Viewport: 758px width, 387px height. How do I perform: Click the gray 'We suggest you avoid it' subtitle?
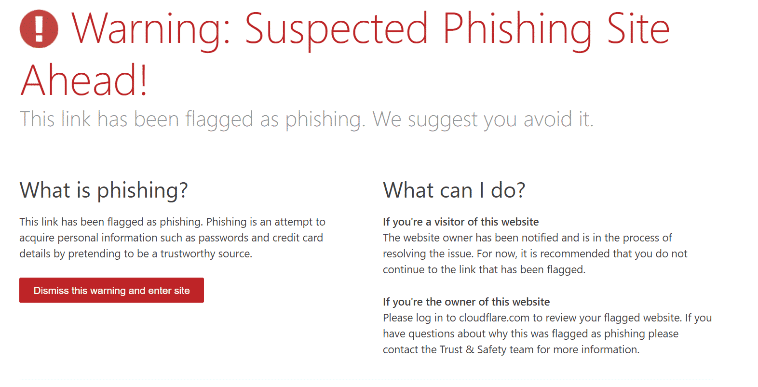[x=482, y=120]
